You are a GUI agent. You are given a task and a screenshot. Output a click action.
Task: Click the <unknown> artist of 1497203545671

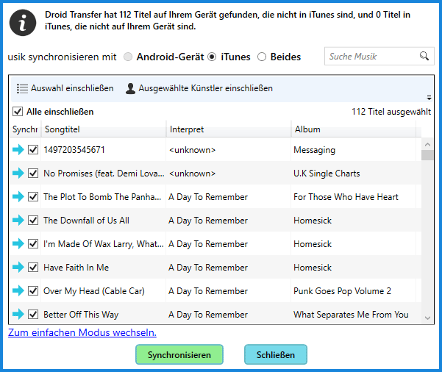(x=192, y=150)
